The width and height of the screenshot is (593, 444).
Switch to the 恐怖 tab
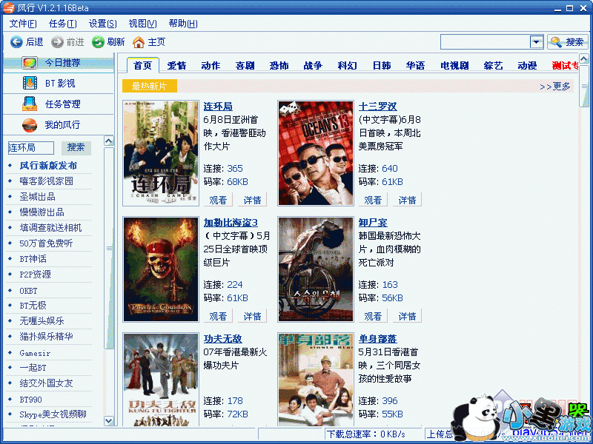pyautogui.click(x=279, y=66)
